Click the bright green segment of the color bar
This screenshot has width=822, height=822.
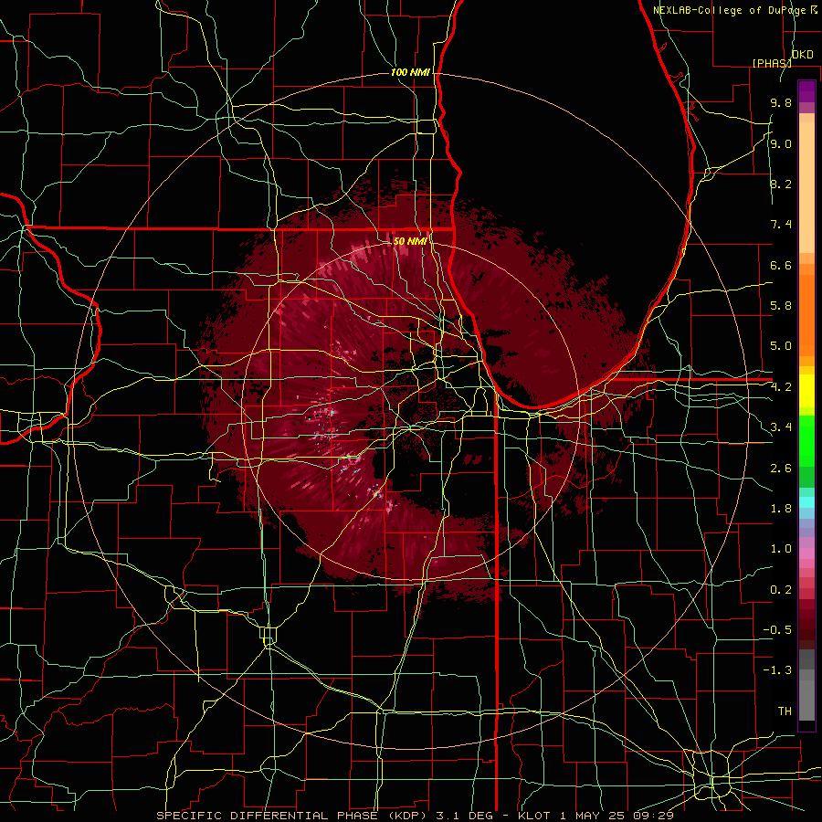806,440
